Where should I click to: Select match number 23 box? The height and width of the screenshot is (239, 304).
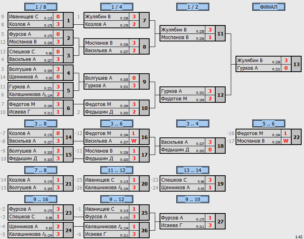coord(68,213)
